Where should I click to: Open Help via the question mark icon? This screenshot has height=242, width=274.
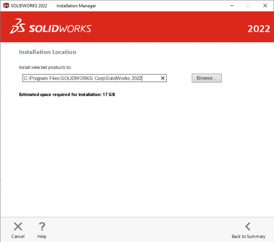(x=42, y=226)
